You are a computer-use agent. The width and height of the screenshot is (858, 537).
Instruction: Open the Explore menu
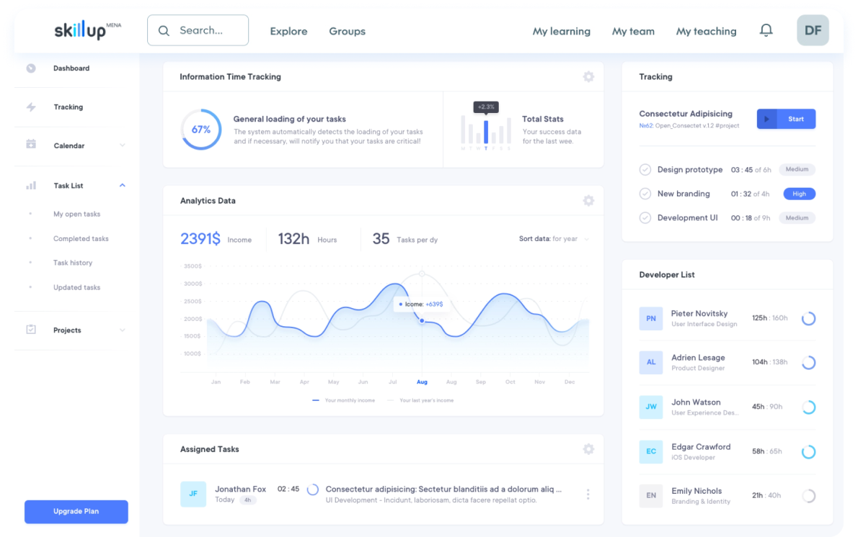288,32
